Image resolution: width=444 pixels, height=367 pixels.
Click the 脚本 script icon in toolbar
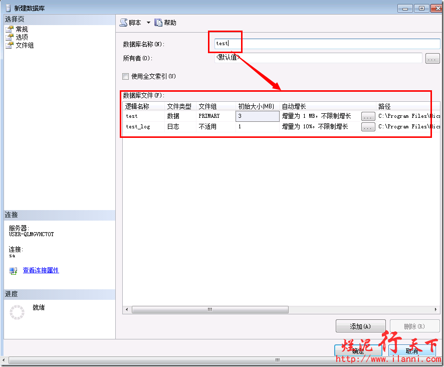[123, 23]
